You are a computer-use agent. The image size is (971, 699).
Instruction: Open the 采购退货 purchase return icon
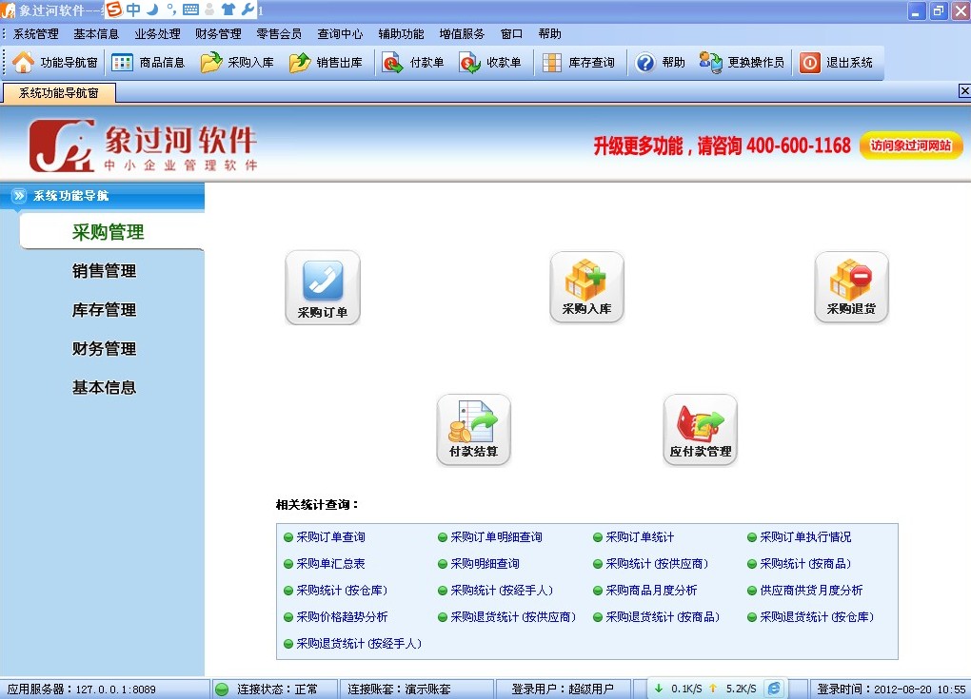[x=851, y=287]
